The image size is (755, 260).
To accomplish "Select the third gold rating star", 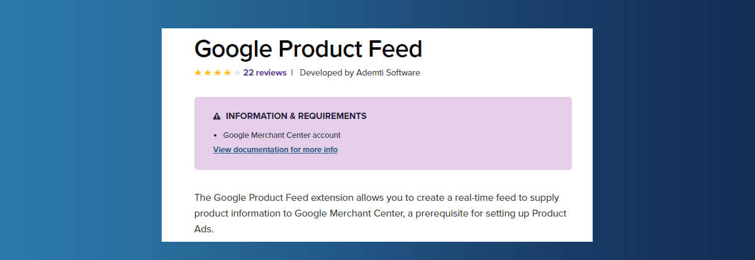I will click(218, 73).
